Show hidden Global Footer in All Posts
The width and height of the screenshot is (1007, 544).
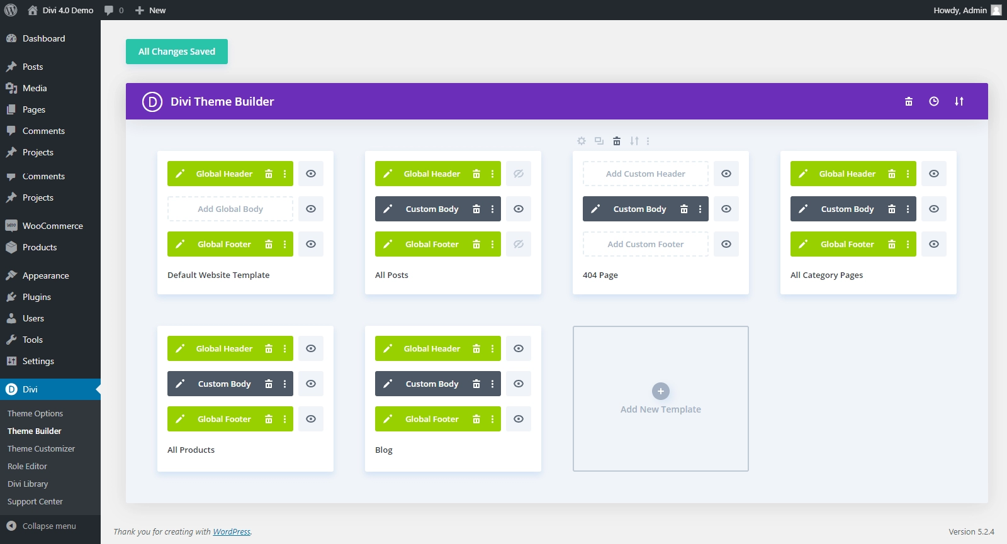[x=519, y=244]
